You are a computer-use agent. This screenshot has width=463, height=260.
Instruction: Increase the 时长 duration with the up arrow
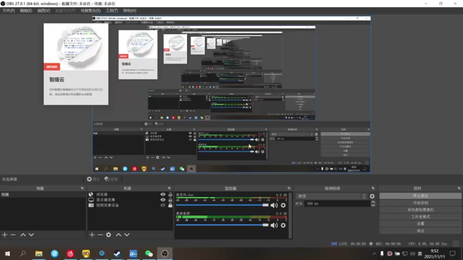click(373, 202)
